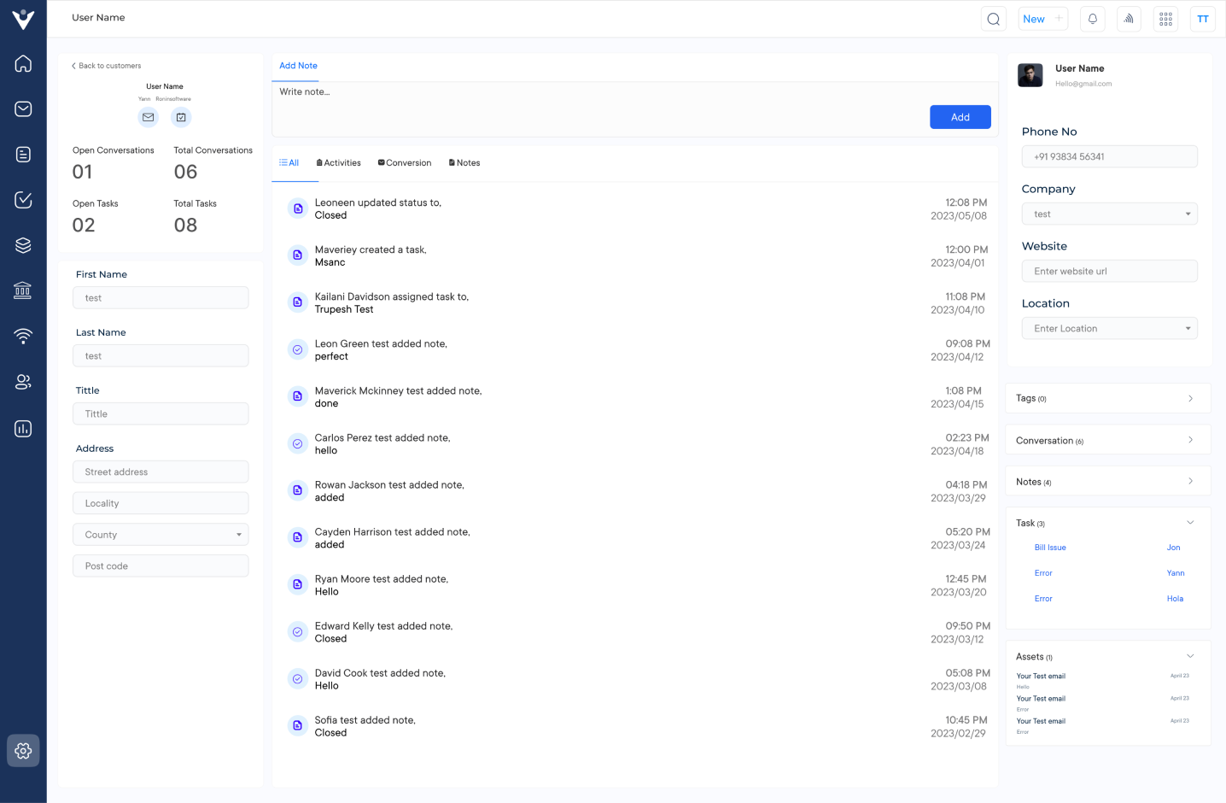This screenshot has width=1226, height=803.
Task: Click the apps grid icon in the header
Action: coord(1165,18)
